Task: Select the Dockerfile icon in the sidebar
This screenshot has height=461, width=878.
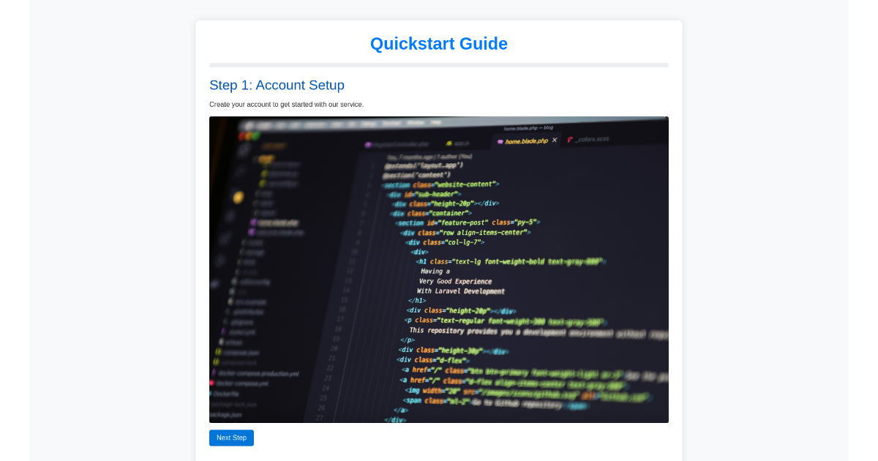Action: pyautogui.click(x=211, y=394)
